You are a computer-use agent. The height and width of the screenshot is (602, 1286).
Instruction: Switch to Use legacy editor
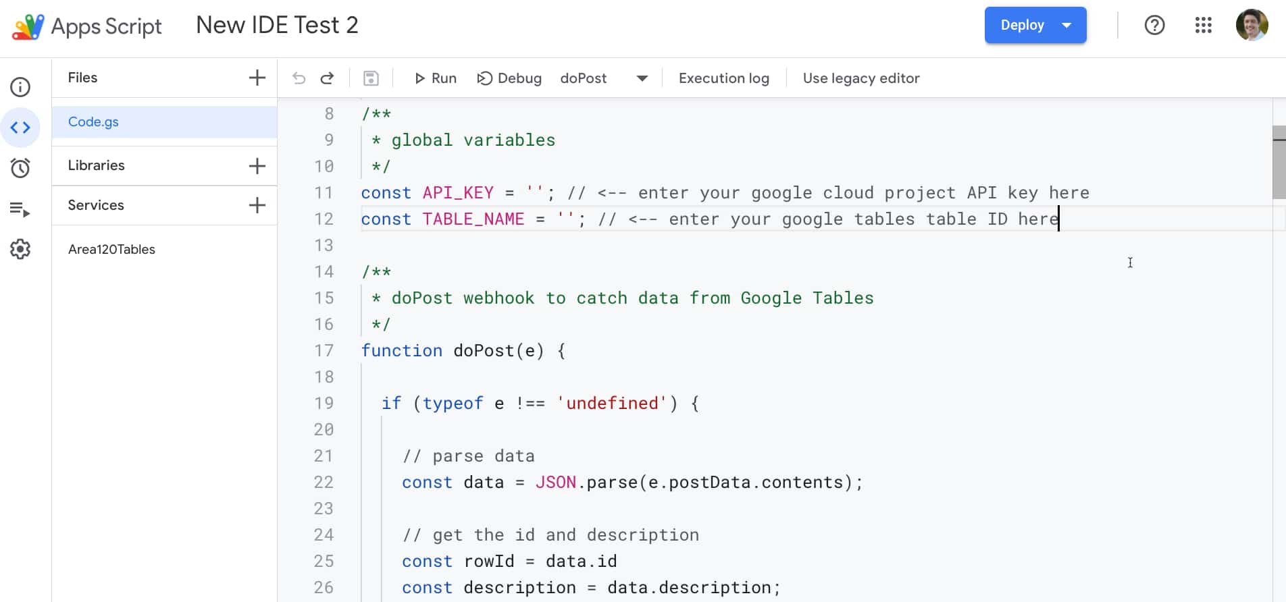860,78
